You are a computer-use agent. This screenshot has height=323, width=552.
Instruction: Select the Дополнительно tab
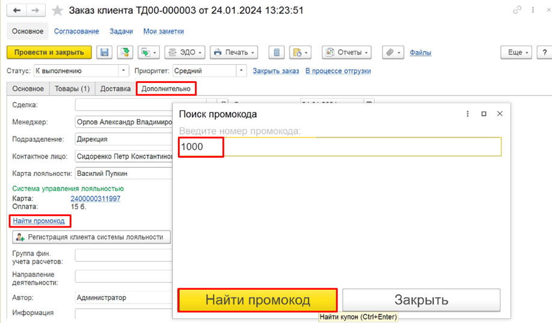pos(166,89)
